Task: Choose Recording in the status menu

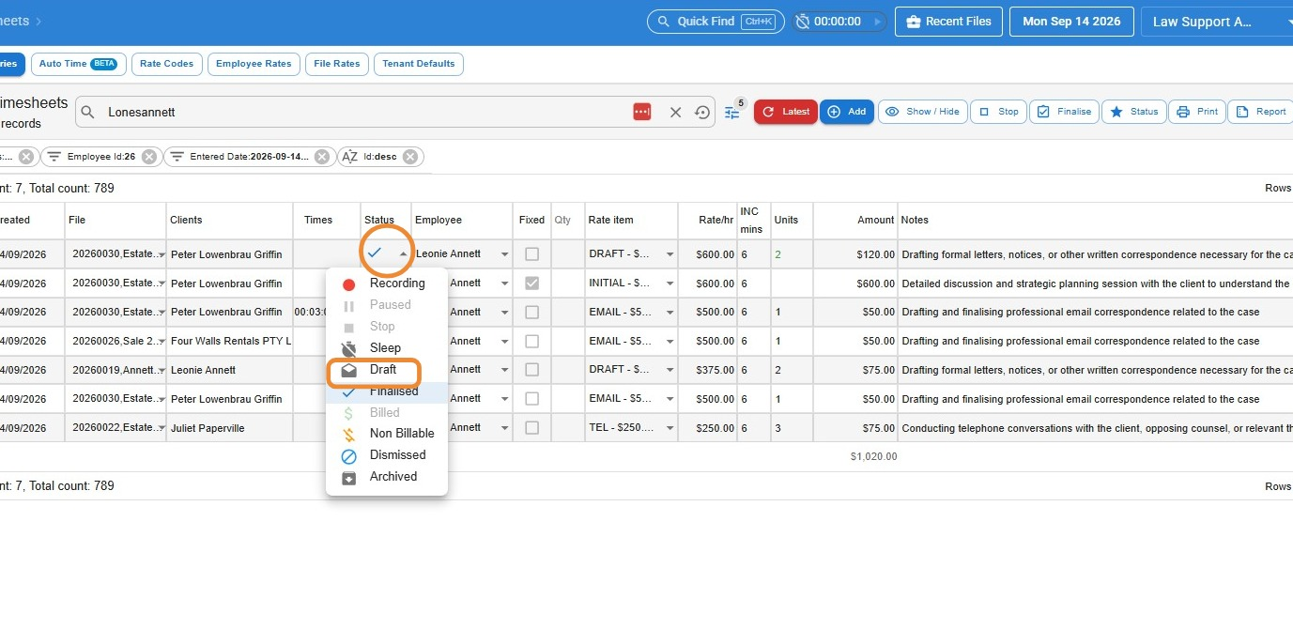Action: [x=387, y=284]
